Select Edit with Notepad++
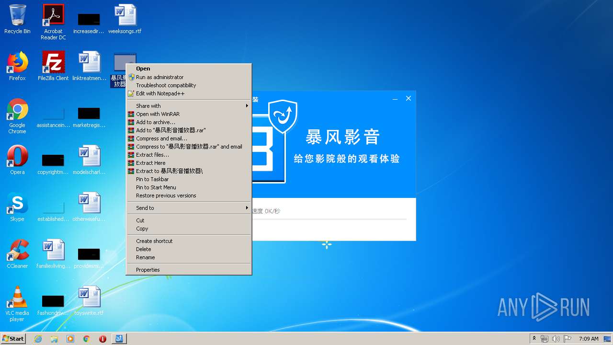The height and width of the screenshot is (345, 613). [x=189, y=93]
